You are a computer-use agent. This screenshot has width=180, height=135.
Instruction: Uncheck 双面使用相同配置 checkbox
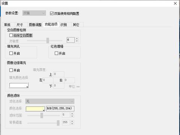tap(52, 13)
